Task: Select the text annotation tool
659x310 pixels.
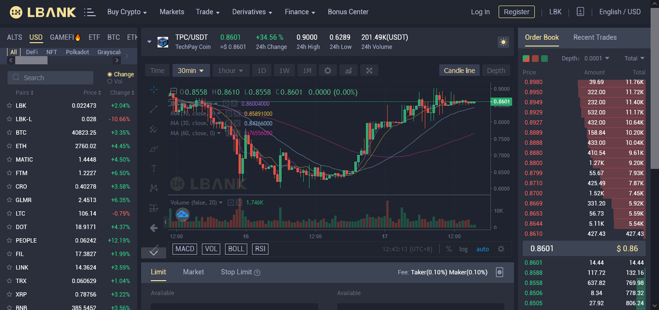Action: click(153, 168)
